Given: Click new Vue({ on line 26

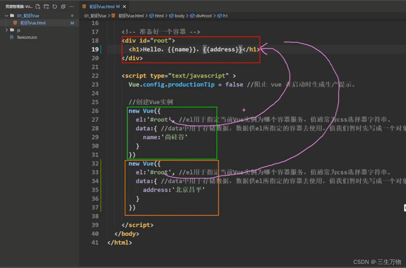Looking at the screenshot, I should click(x=145, y=111).
